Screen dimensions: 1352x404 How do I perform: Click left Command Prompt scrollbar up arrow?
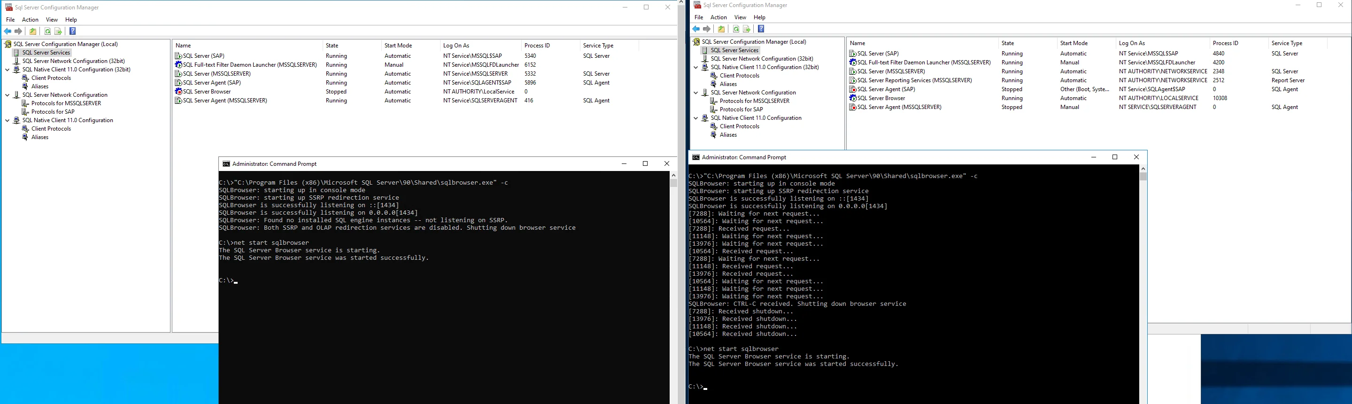(673, 175)
